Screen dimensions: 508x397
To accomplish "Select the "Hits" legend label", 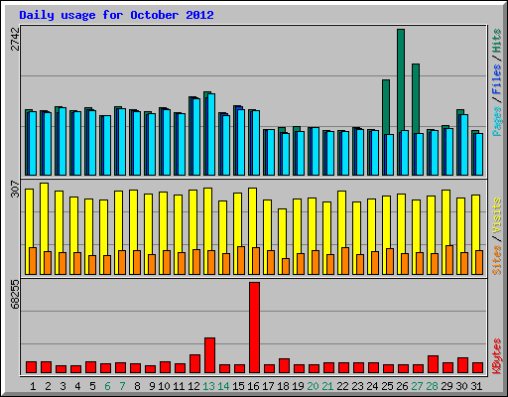I will [497, 41].
